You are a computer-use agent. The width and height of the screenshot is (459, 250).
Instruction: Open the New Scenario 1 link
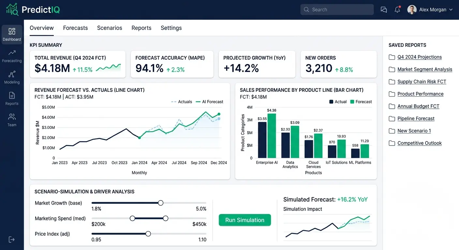click(x=414, y=131)
